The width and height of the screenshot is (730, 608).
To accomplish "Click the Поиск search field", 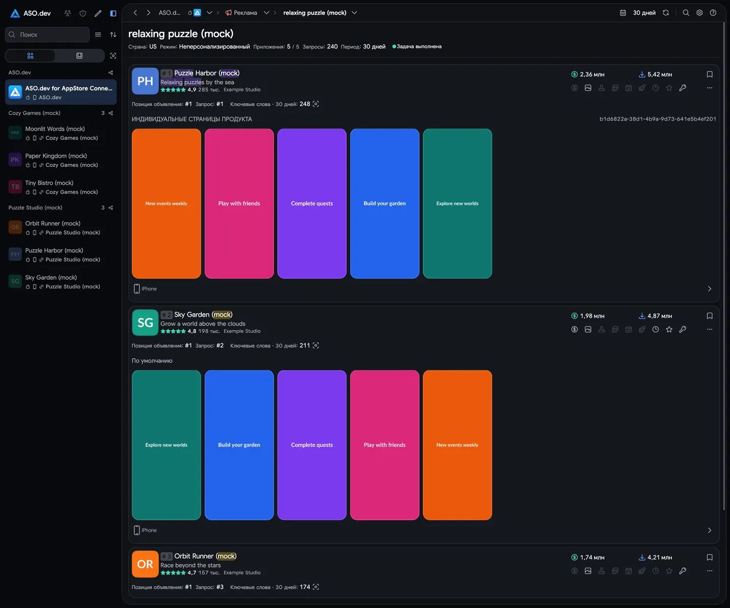I will point(47,34).
